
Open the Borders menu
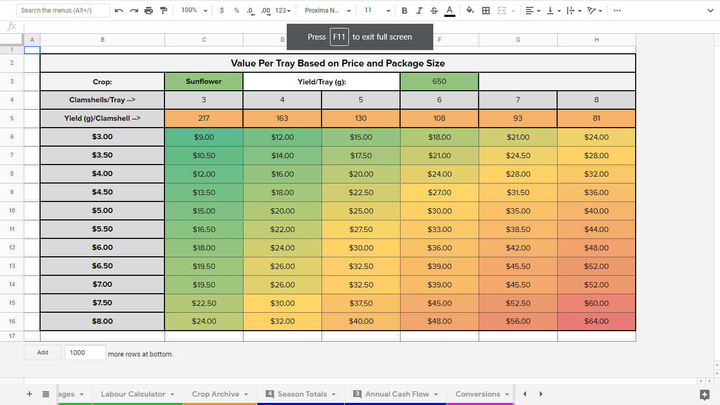click(485, 10)
